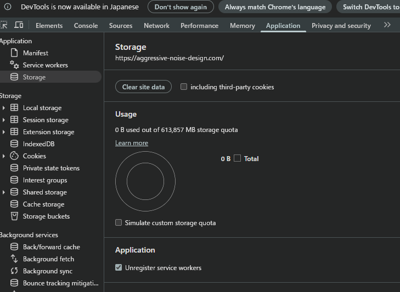Screen dimensions: 400x292
Task: Open the Learn more link
Action: click(x=132, y=143)
